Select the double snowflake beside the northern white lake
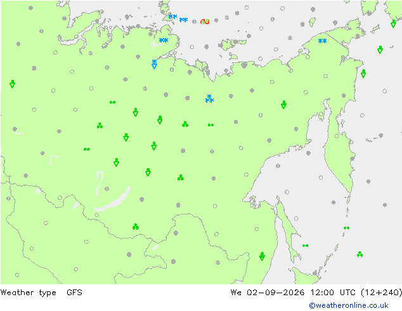The image size is (402, 311). [164, 40]
